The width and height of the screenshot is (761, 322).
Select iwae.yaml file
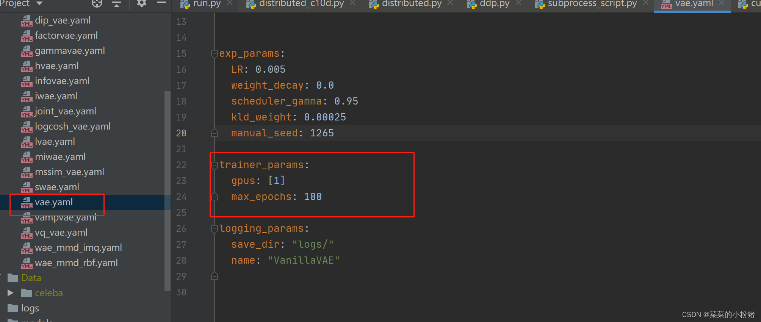click(56, 96)
